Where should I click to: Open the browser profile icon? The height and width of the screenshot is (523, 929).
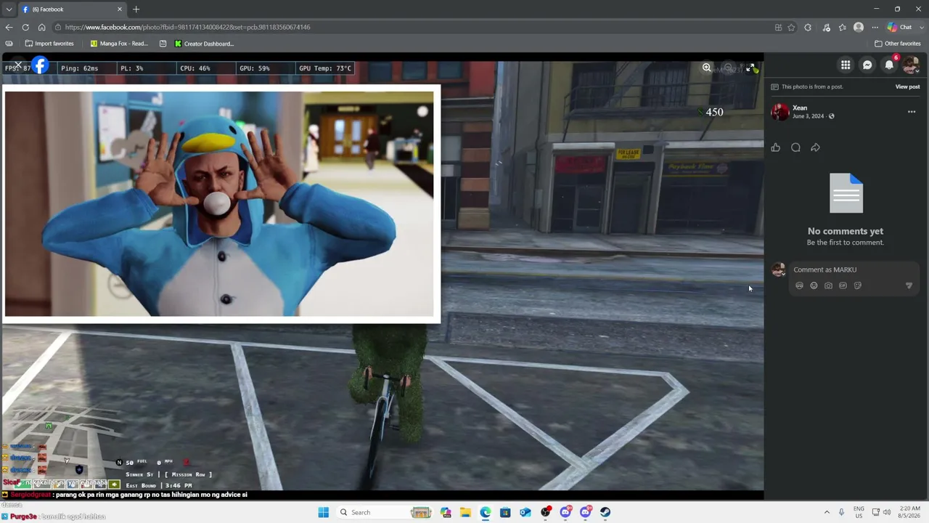859,28
